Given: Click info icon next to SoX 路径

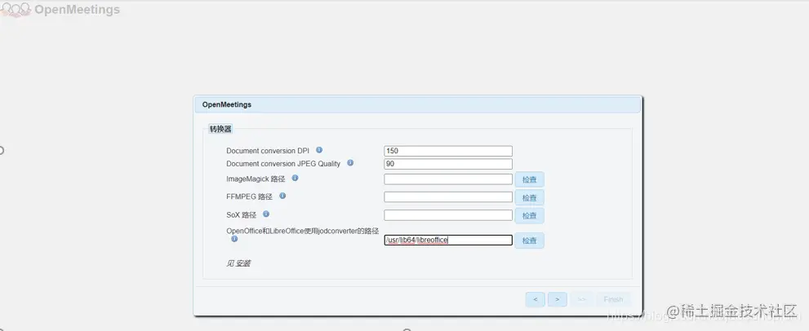Looking at the screenshot, I should [x=265, y=214].
